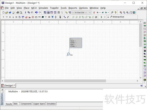
Task: Open the Transfer menu
Action: 54,8
